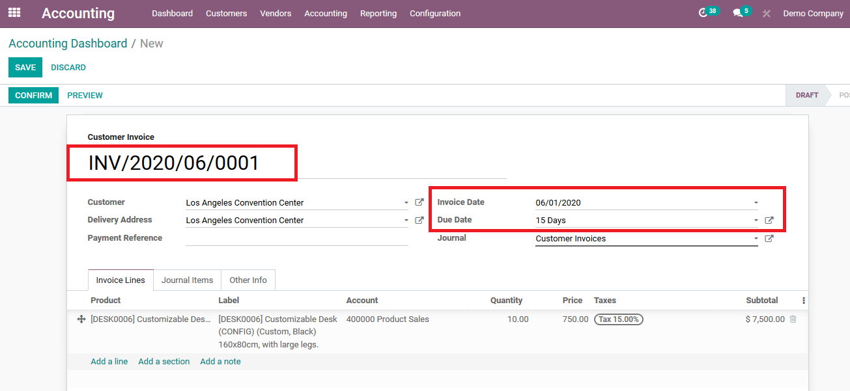Open external link for Customer field

click(419, 202)
